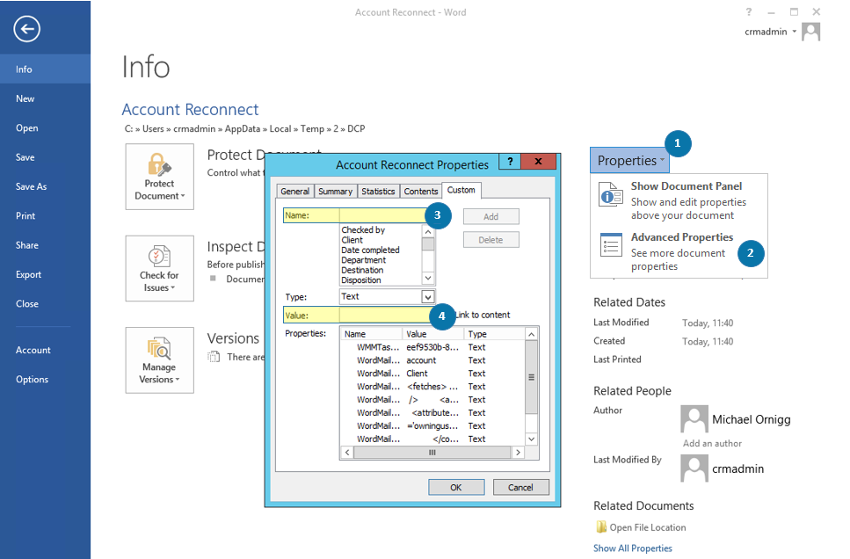Image resolution: width=850 pixels, height=559 pixels.
Task: Open the Type combo box arrow
Action: [428, 296]
